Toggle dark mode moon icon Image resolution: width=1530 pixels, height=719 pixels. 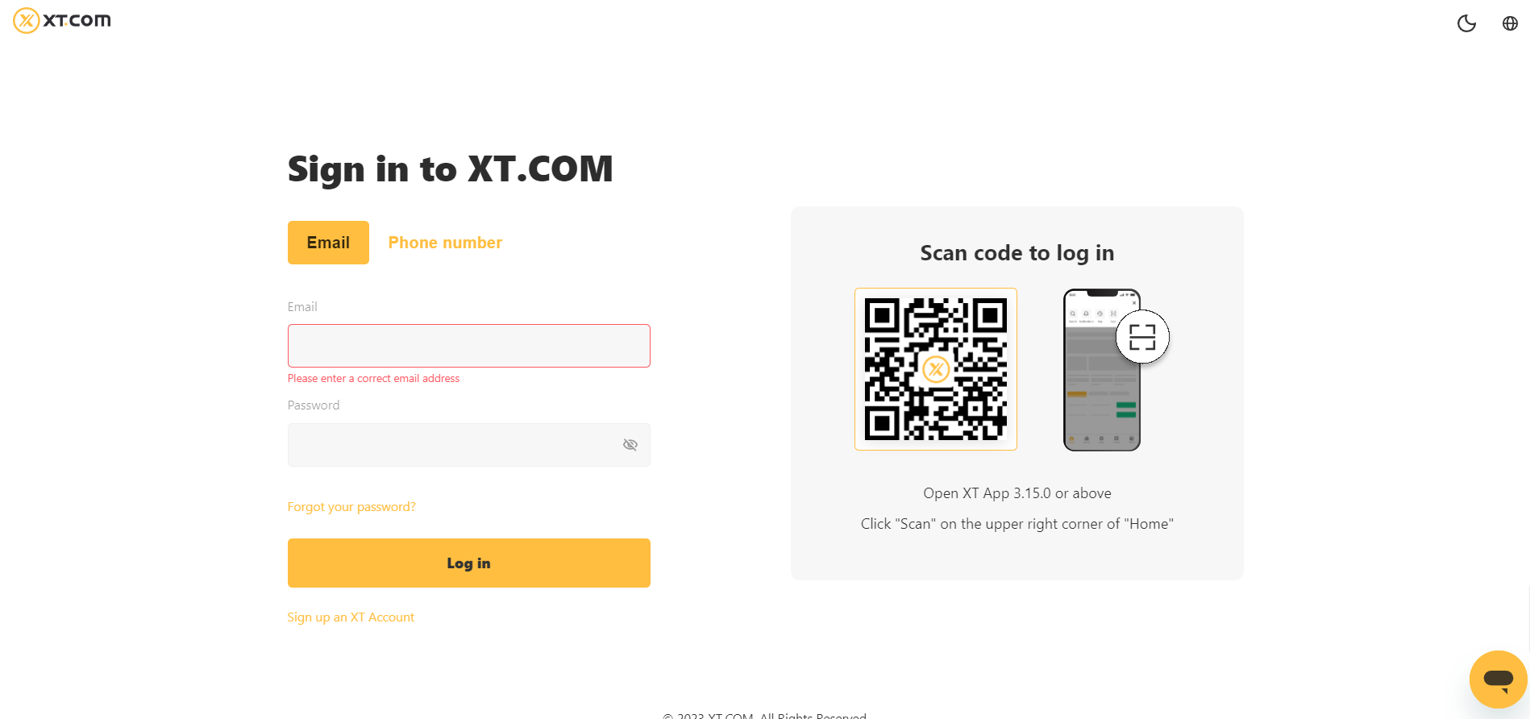[1466, 23]
